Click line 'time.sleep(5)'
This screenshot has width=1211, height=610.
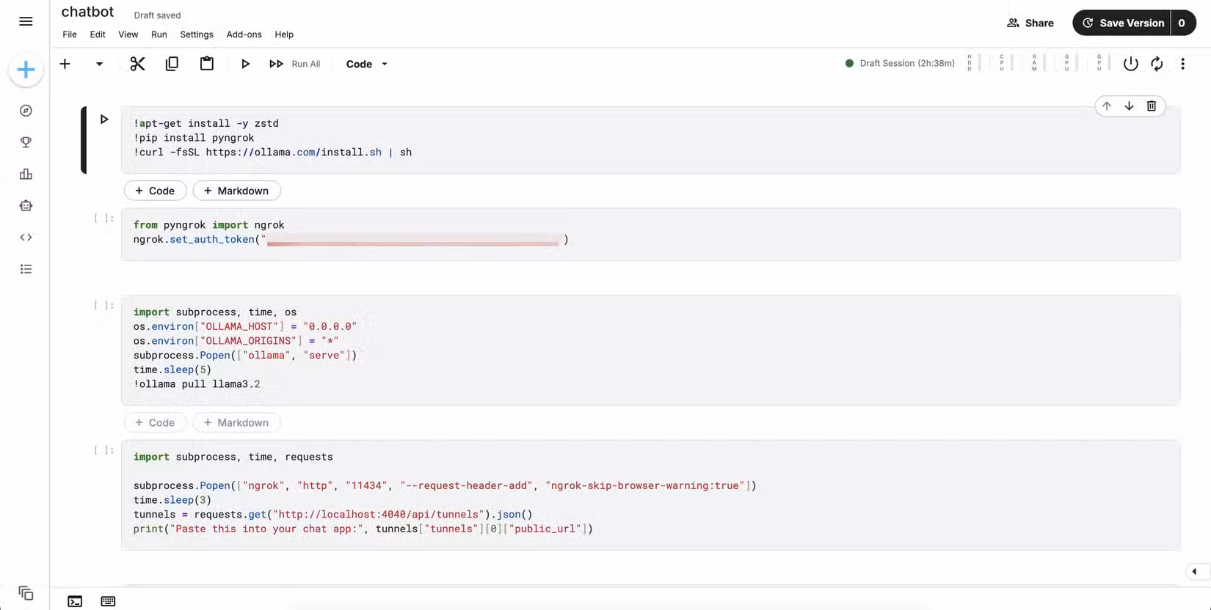(x=172, y=370)
